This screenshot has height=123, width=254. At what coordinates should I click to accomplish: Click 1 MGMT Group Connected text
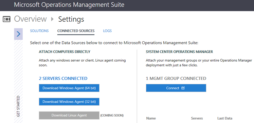click(x=176, y=78)
